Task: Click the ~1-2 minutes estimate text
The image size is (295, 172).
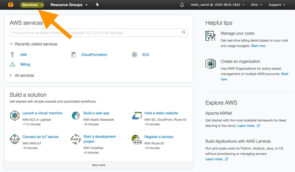Action: click(31, 124)
